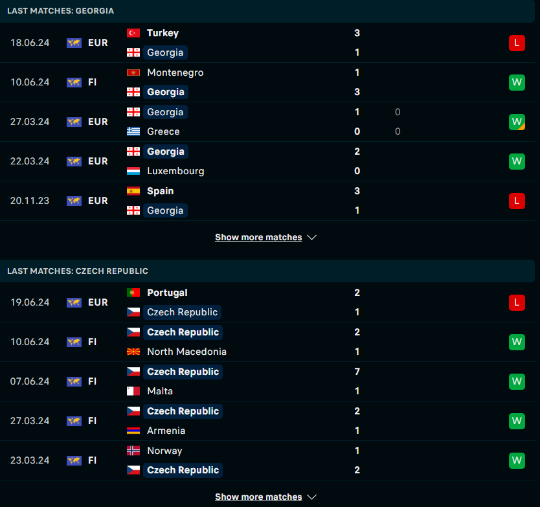Viewport: 540px width, 507px height.
Task: Click the Spain flag icon
Action: pyautogui.click(x=133, y=191)
